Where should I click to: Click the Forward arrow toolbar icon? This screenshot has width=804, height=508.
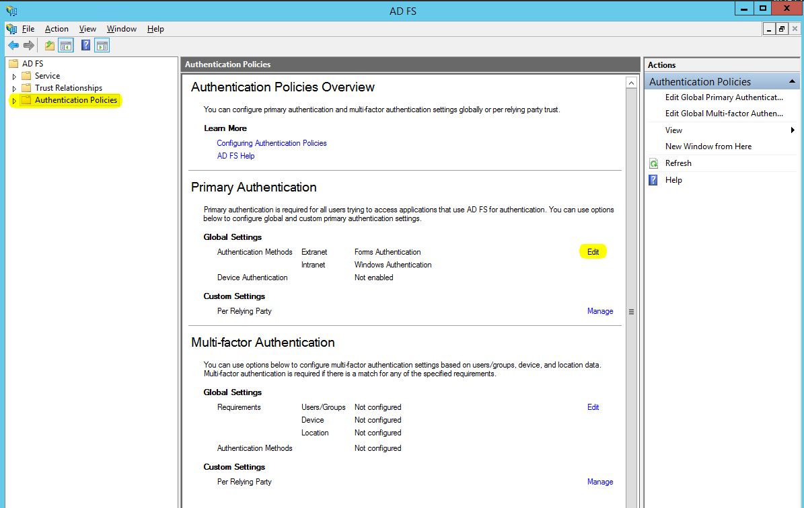click(x=29, y=46)
